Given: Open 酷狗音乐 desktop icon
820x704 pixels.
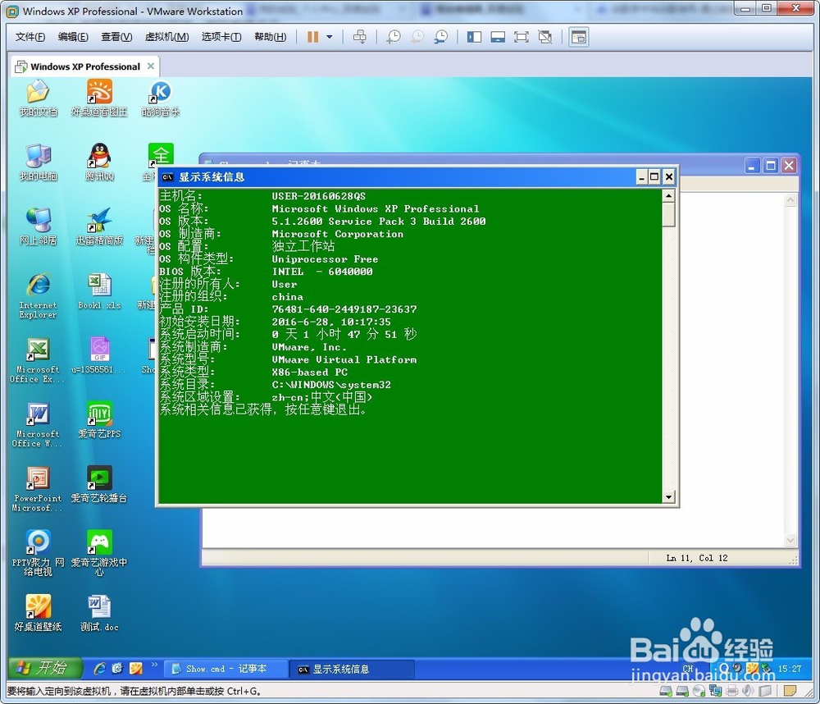Looking at the screenshot, I should (161, 98).
